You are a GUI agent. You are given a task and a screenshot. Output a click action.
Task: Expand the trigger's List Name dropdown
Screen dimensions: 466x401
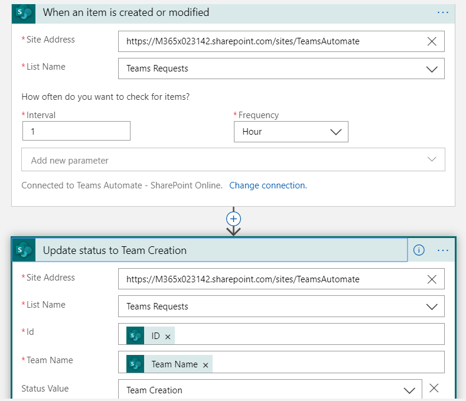pyautogui.click(x=432, y=69)
